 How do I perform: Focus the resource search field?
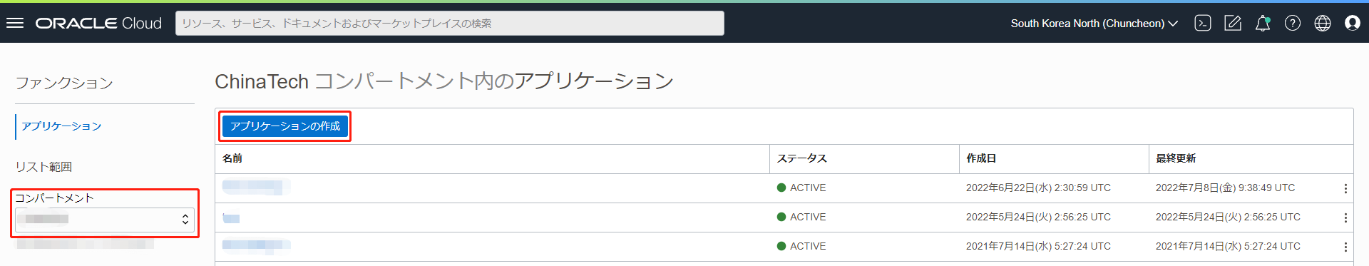(450, 23)
